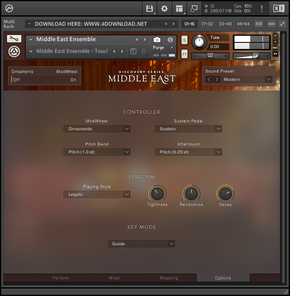Show rack page 17-32
The height and width of the screenshot is (296, 290).
click(x=207, y=24)
